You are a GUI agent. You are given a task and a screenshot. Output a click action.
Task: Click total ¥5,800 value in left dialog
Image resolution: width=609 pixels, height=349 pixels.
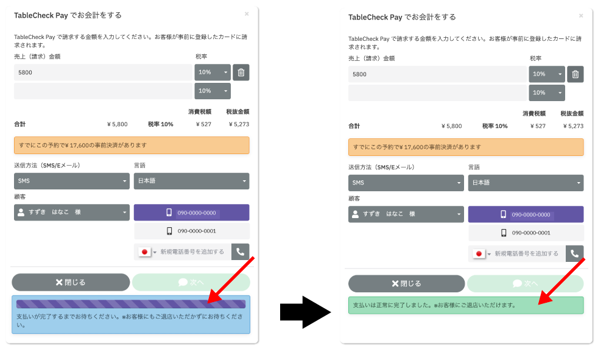click(x=118, y=124)
